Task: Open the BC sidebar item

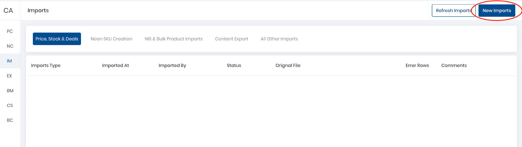Action: pos(10,120)
